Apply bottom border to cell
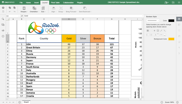Viewport: 182px width, 104px height. coord(165,35)
